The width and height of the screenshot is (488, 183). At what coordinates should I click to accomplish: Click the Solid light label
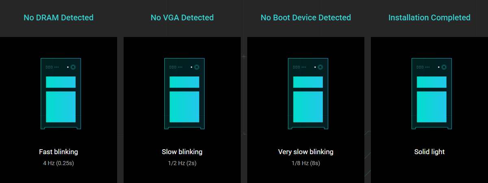(429, 152)
